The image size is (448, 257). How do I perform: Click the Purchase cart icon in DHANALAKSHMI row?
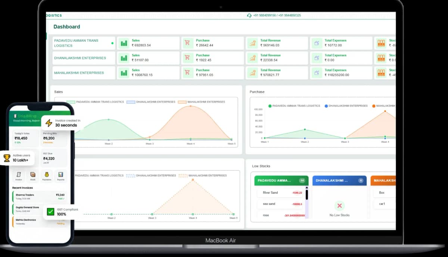click(x=187, y=58)
